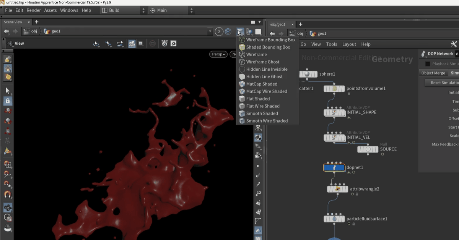Open the Persp camera dropdown
459x240 pixels.
coord(218,54)
